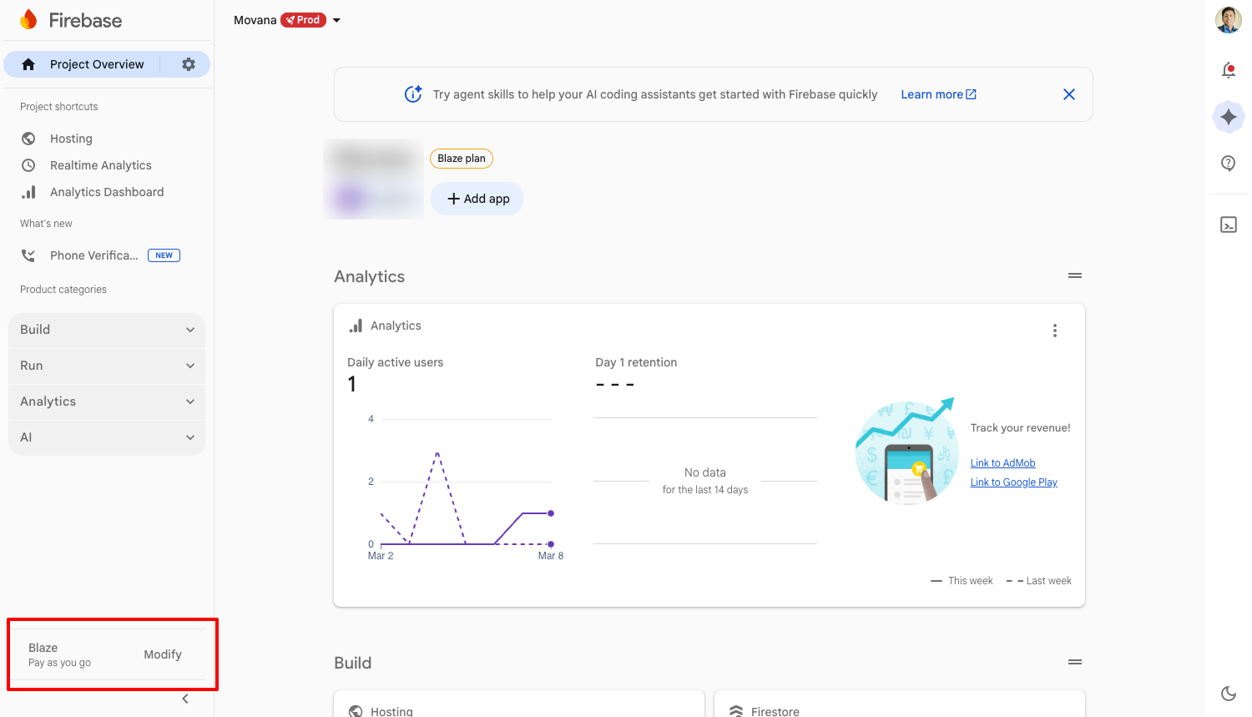The image size is (1252, 717).
Task: Open the Cloud Shell terminal icon
Action: point(1229,225)
